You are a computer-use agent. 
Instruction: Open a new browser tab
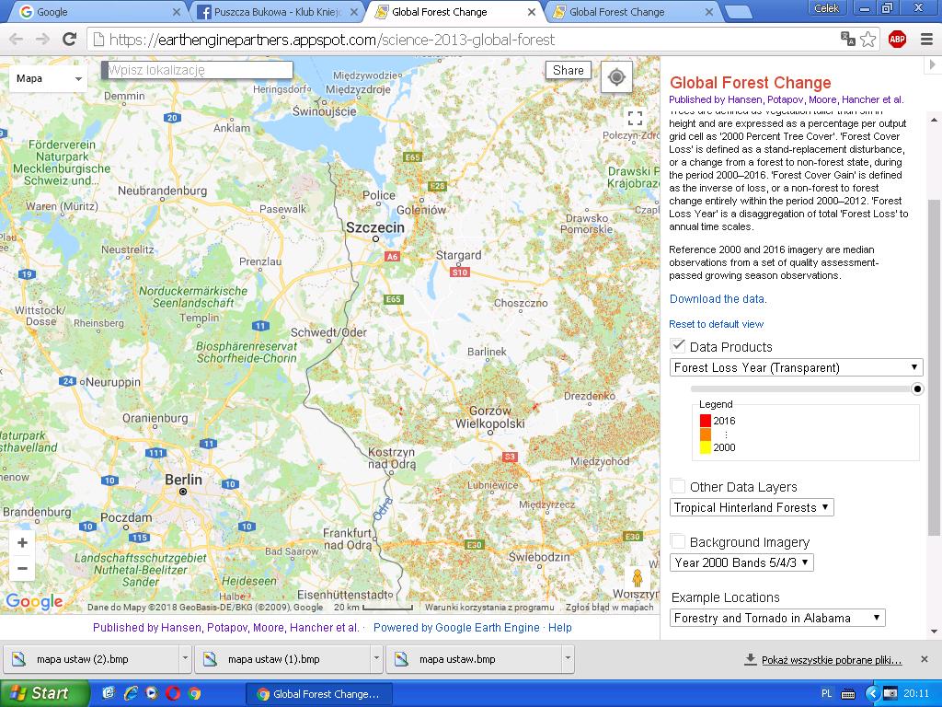[739, 11]
